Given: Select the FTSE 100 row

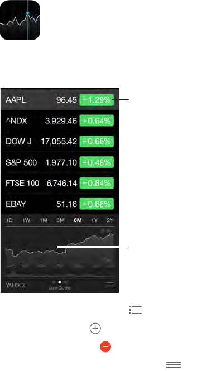Looking at the screenshot, I should (x=60, y=183).
